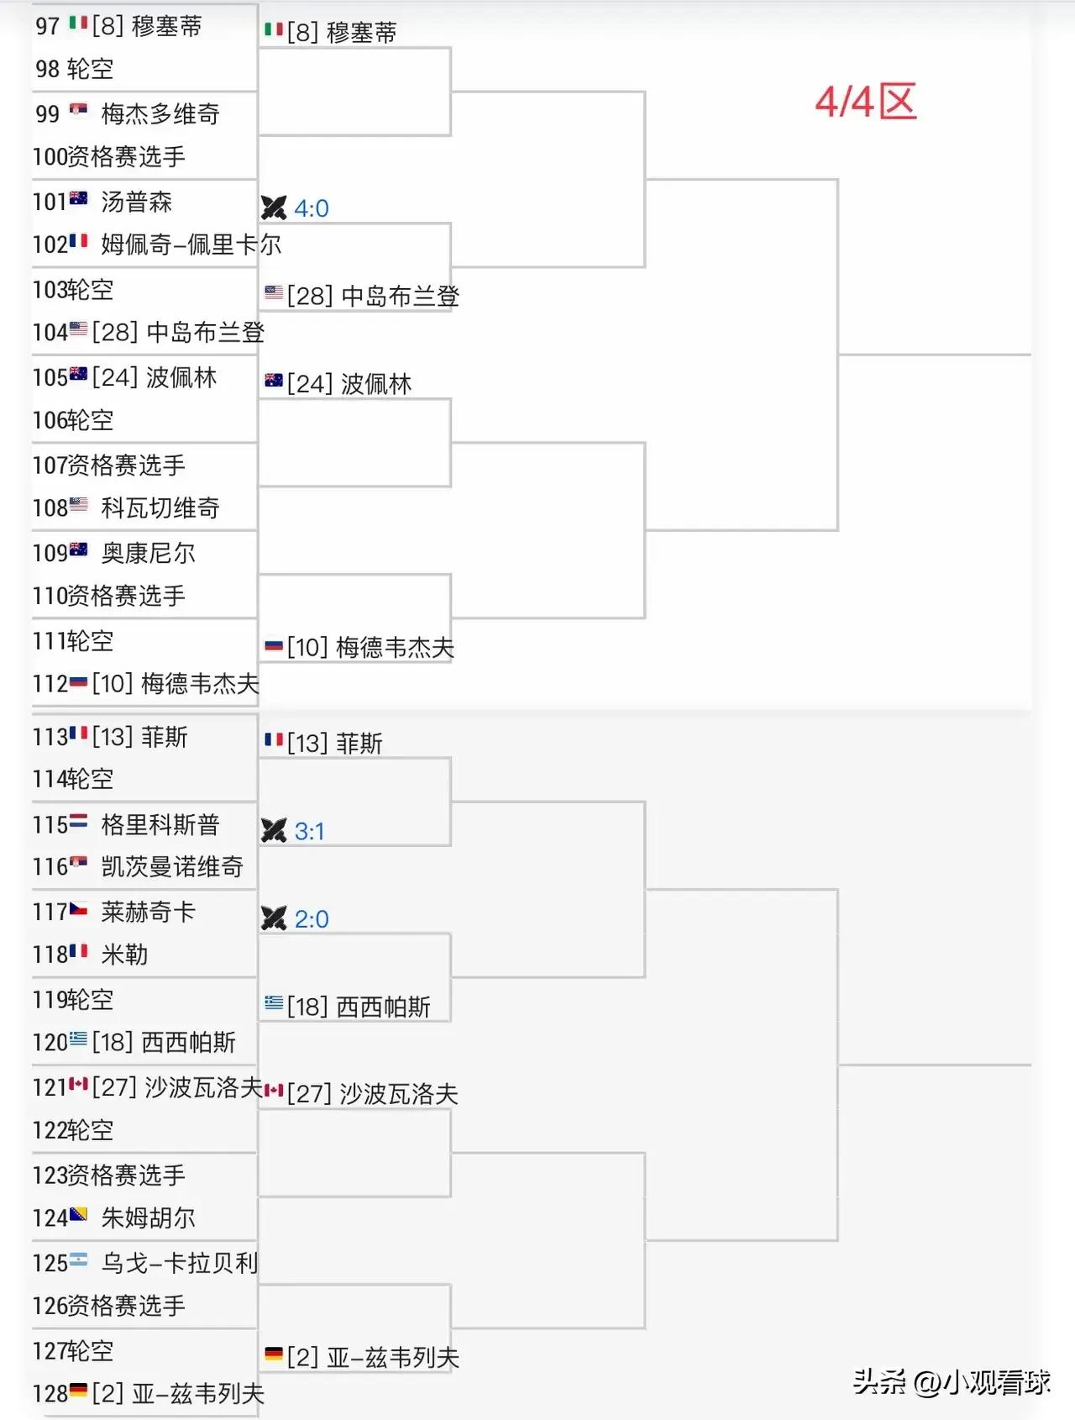Click the crossed swords icon beside 2:0

pos(274,918)
